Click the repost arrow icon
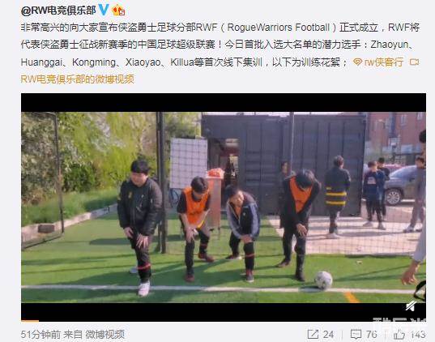Image resolution: width=435 pixels, height=342 pixels. coord(313,334)
